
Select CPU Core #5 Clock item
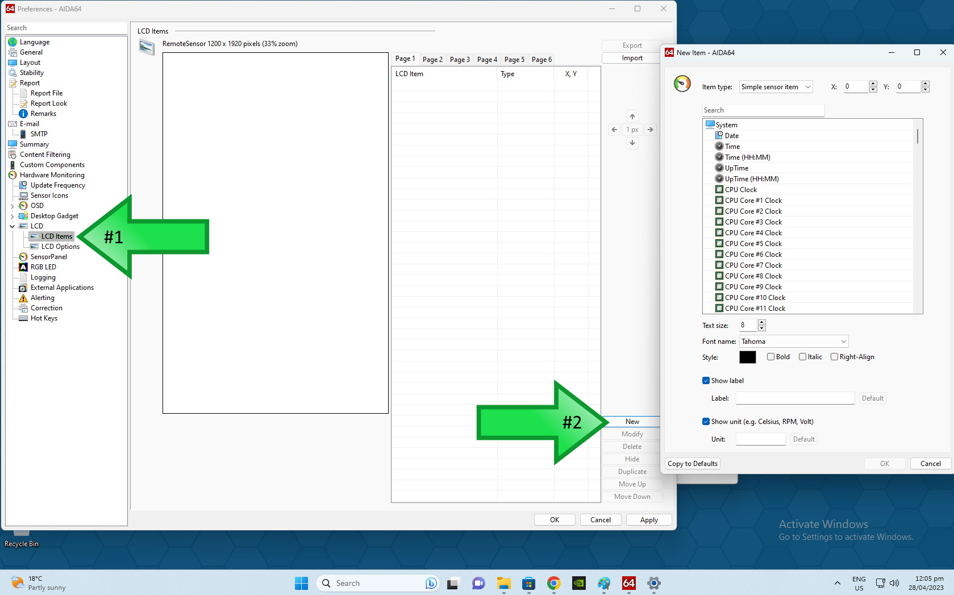(753, 244)
